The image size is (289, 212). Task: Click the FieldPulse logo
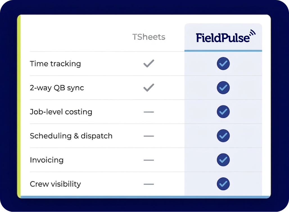(225, 37)
